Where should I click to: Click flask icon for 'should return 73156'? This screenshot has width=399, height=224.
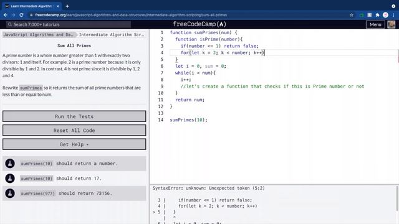tap(10, 194)
